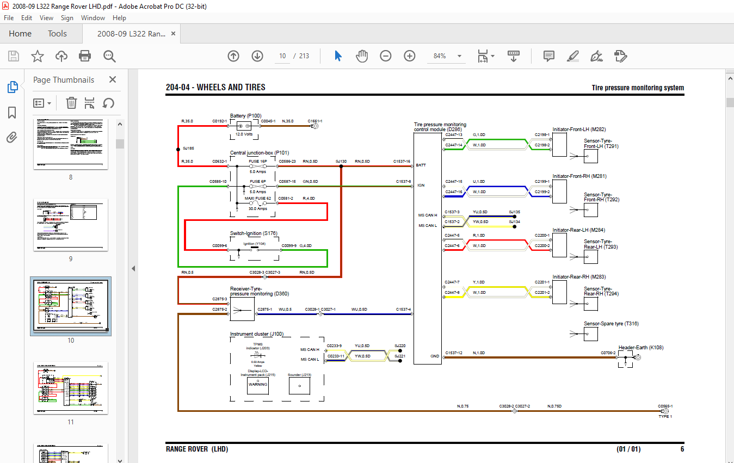Screen dimensions: 734x463
Task: Close the 2008-09 L322 document tab
Action: click(173, 34)
